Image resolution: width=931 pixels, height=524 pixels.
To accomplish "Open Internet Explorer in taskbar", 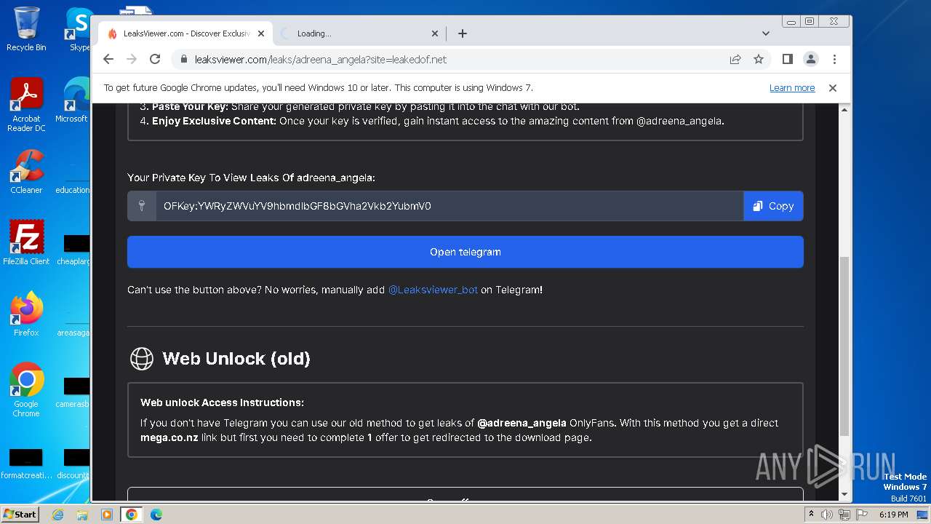I will point(58,515).
